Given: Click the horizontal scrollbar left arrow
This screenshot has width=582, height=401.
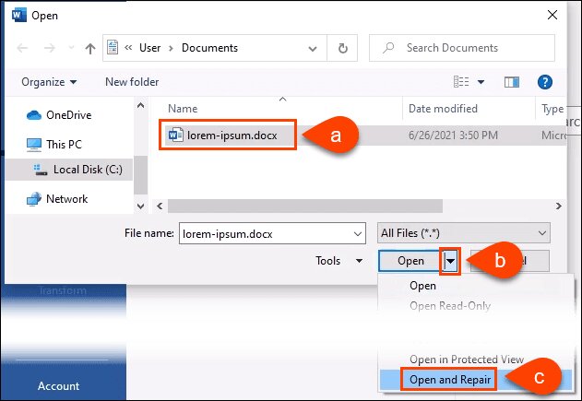Looking at the screenshot, I should (160, 206).
